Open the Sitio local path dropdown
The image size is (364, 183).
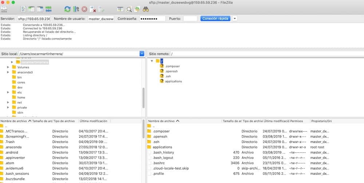[x=142, y=54]
